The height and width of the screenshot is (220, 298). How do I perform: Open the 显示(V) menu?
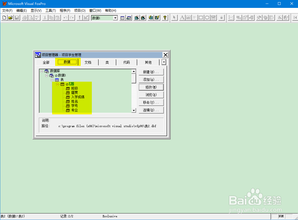click(x=36, y=10)
